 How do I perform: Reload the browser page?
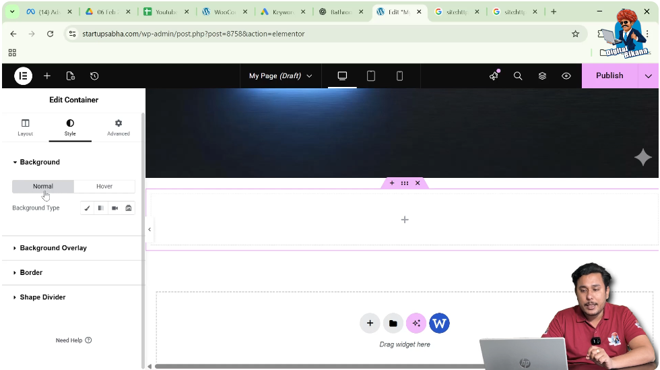tap(50, 34)
